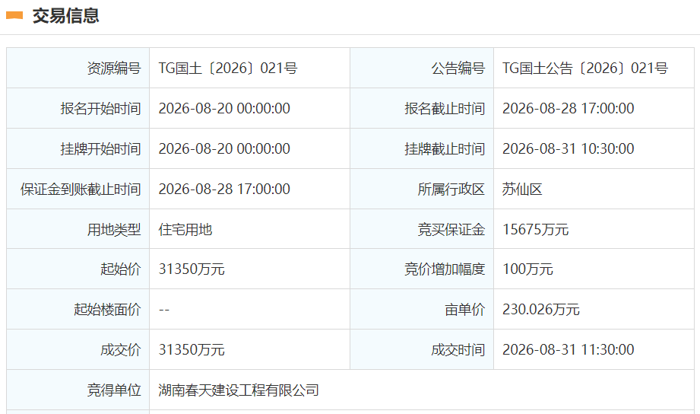The height and width of the screenshot is (414, 700).
Task: Click the 报名开始时间 value cell
Action: click(249, 108)
